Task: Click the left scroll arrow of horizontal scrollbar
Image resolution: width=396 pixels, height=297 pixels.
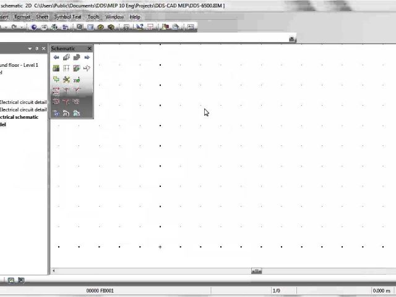Action: (53, 271)
